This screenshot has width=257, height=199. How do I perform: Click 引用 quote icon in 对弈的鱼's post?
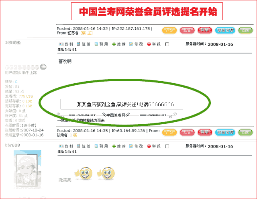96,44
